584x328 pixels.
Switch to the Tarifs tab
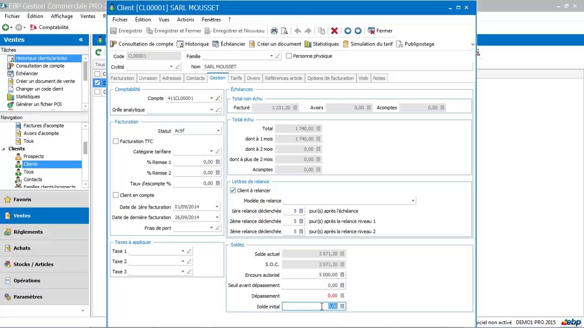coord(236,78)
